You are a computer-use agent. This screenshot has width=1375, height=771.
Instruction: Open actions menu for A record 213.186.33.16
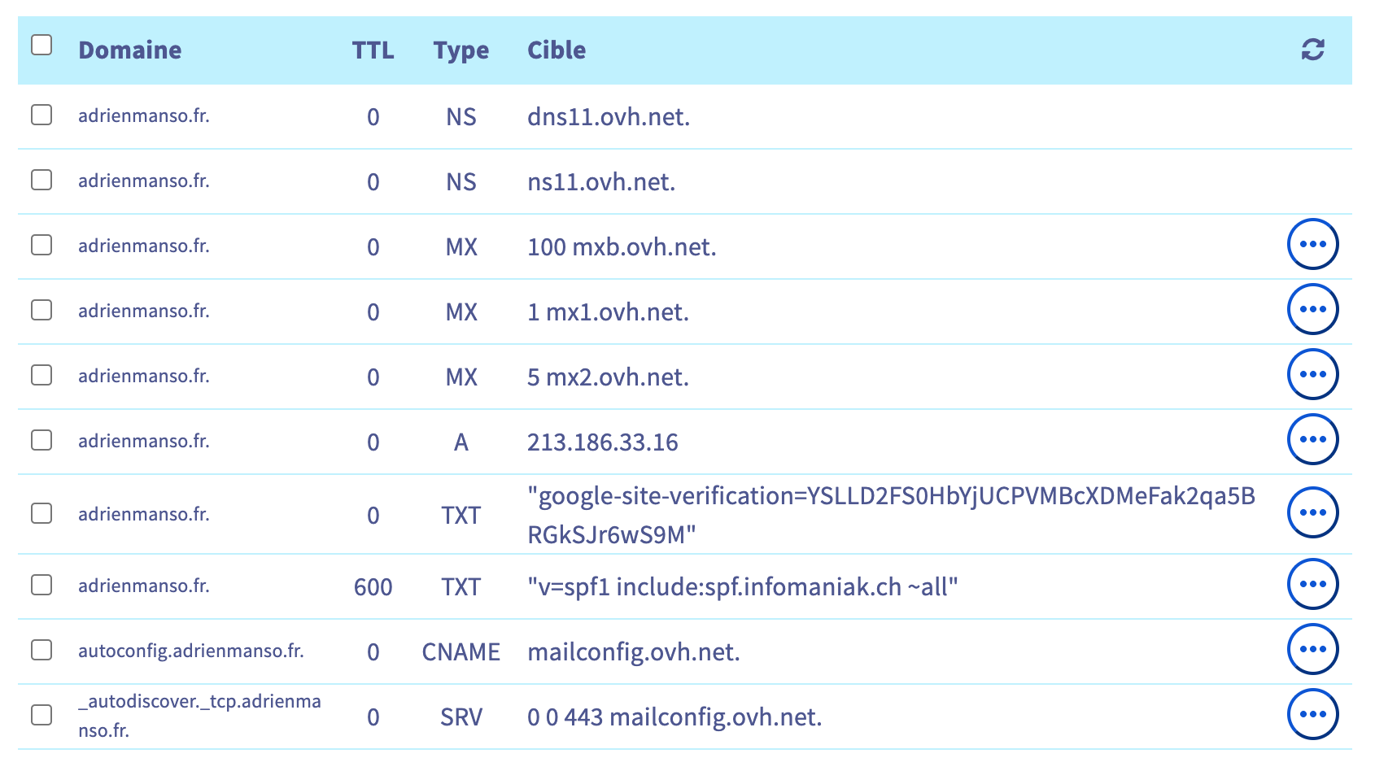[x=1312, y=439]
